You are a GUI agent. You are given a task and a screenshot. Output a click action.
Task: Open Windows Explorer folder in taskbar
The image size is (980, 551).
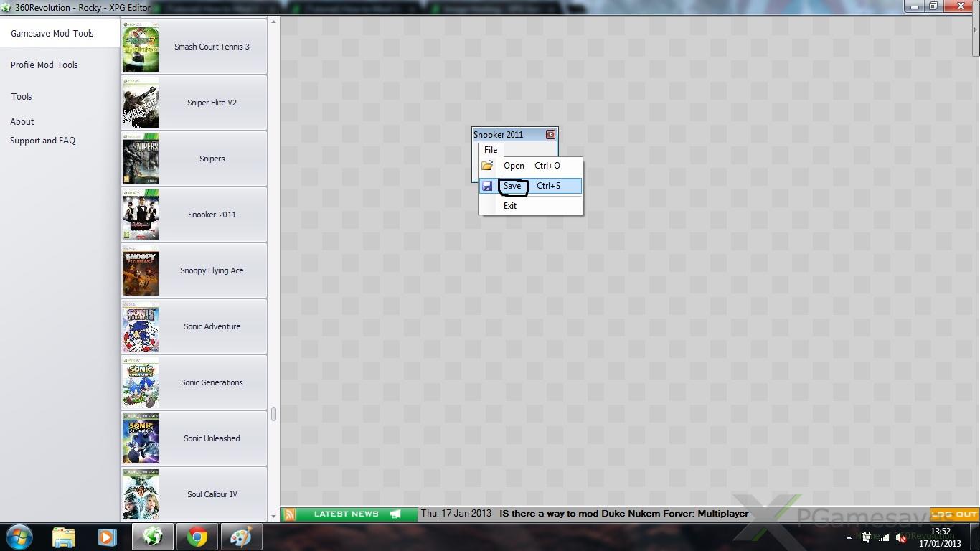click(64, 537)
